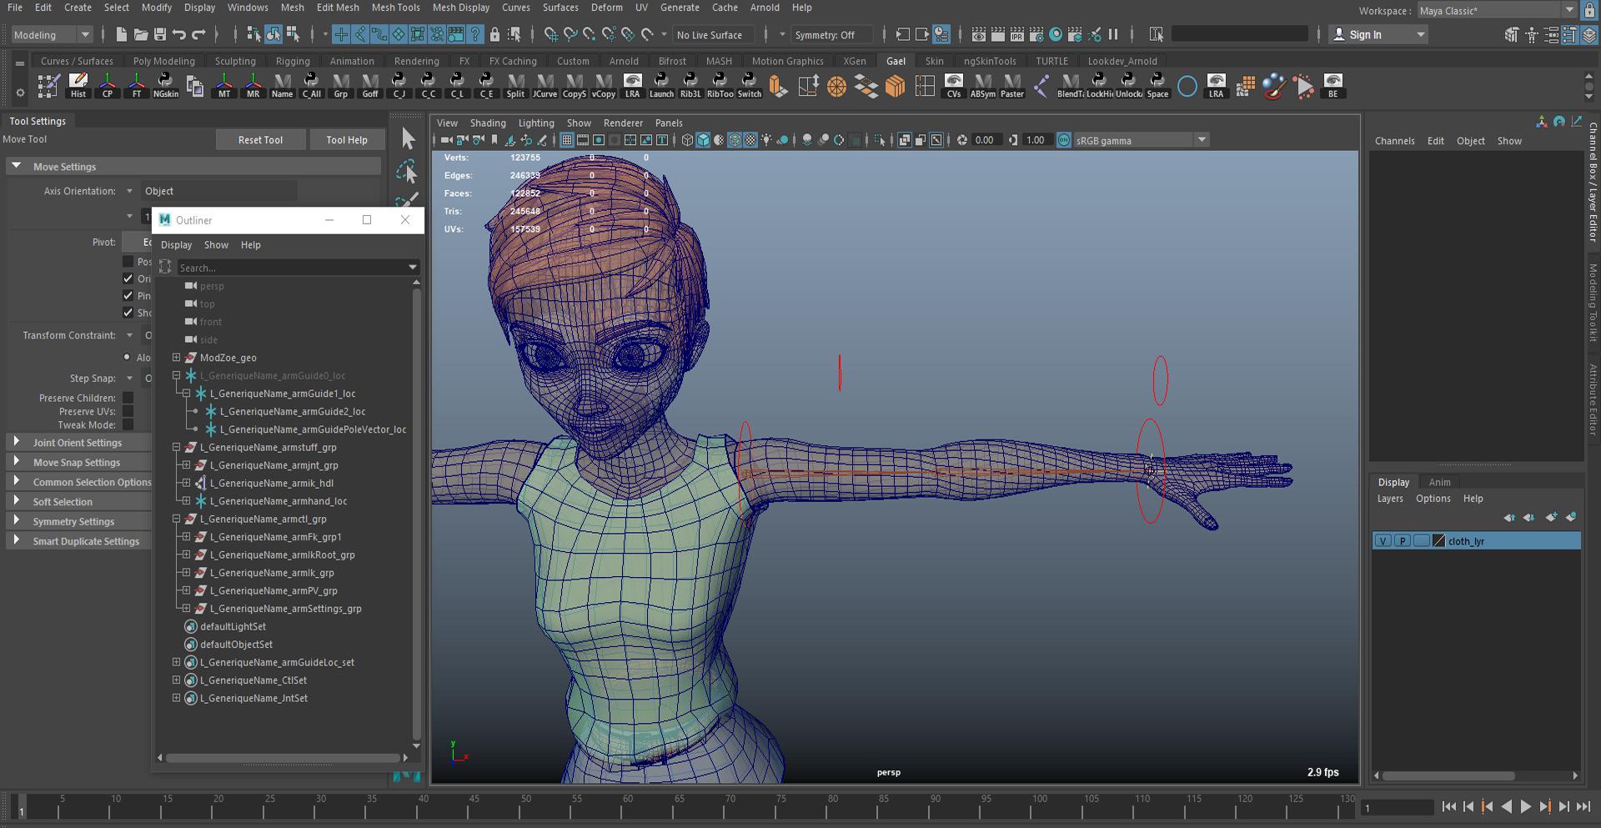Viewport: 1601px width, 828px height.
Task: Run the Split shelf button
Action: coord(515,85)
